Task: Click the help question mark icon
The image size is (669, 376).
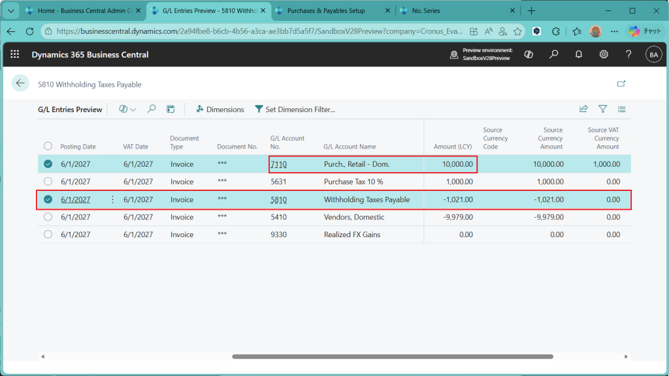Action: tap(628, 55)
